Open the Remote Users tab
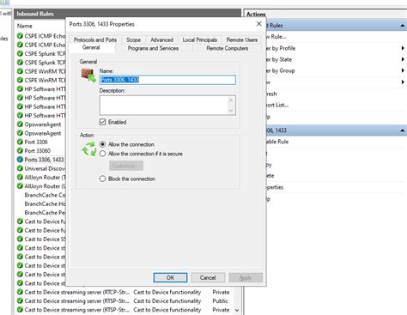407x315 pixels. click(242, 39)
